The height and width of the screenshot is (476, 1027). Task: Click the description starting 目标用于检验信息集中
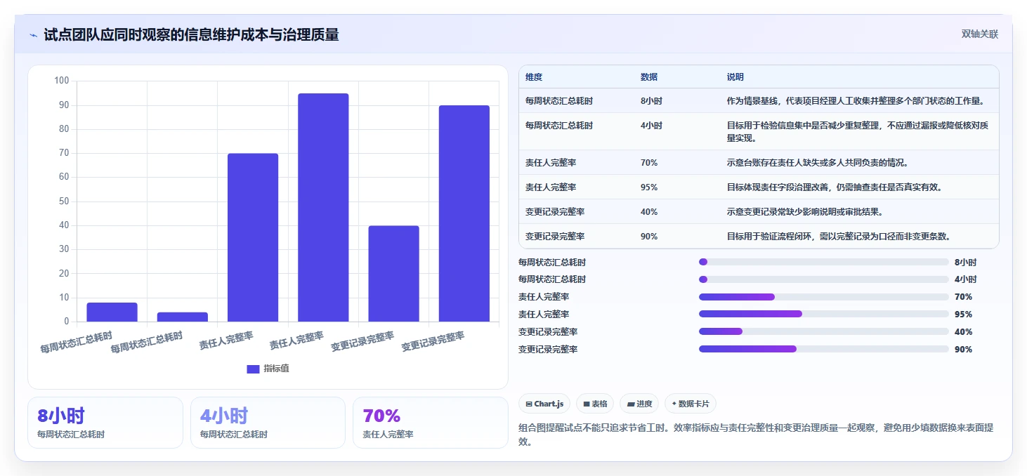pos(858,132)
